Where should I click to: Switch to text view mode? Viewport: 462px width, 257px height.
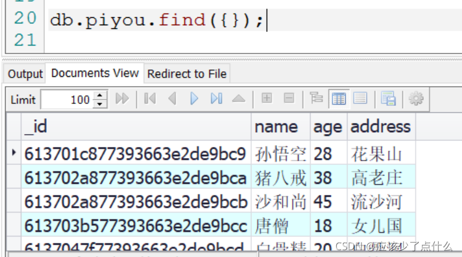[x=360, y=98]
